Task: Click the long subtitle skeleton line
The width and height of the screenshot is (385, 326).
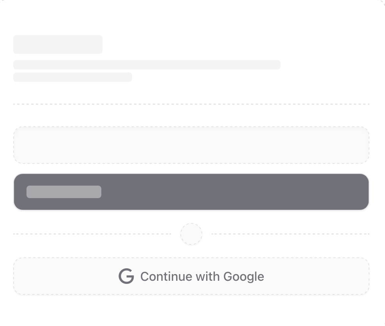Action: pyautogui.click(x=147, y=65)
